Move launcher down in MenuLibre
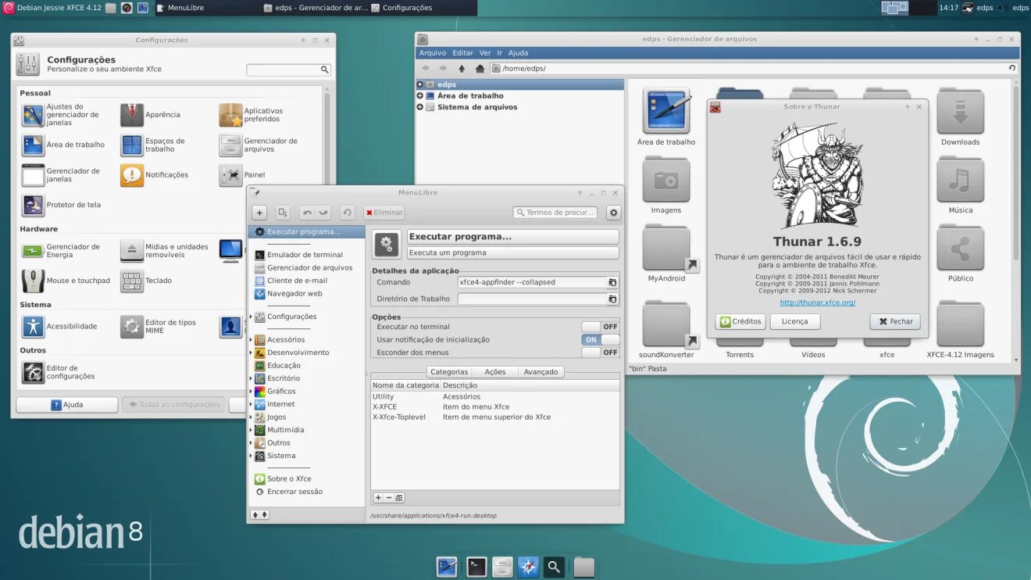The width and height of the screenshot is (1031, 580). pyautogui.click(x=265, y=514)
